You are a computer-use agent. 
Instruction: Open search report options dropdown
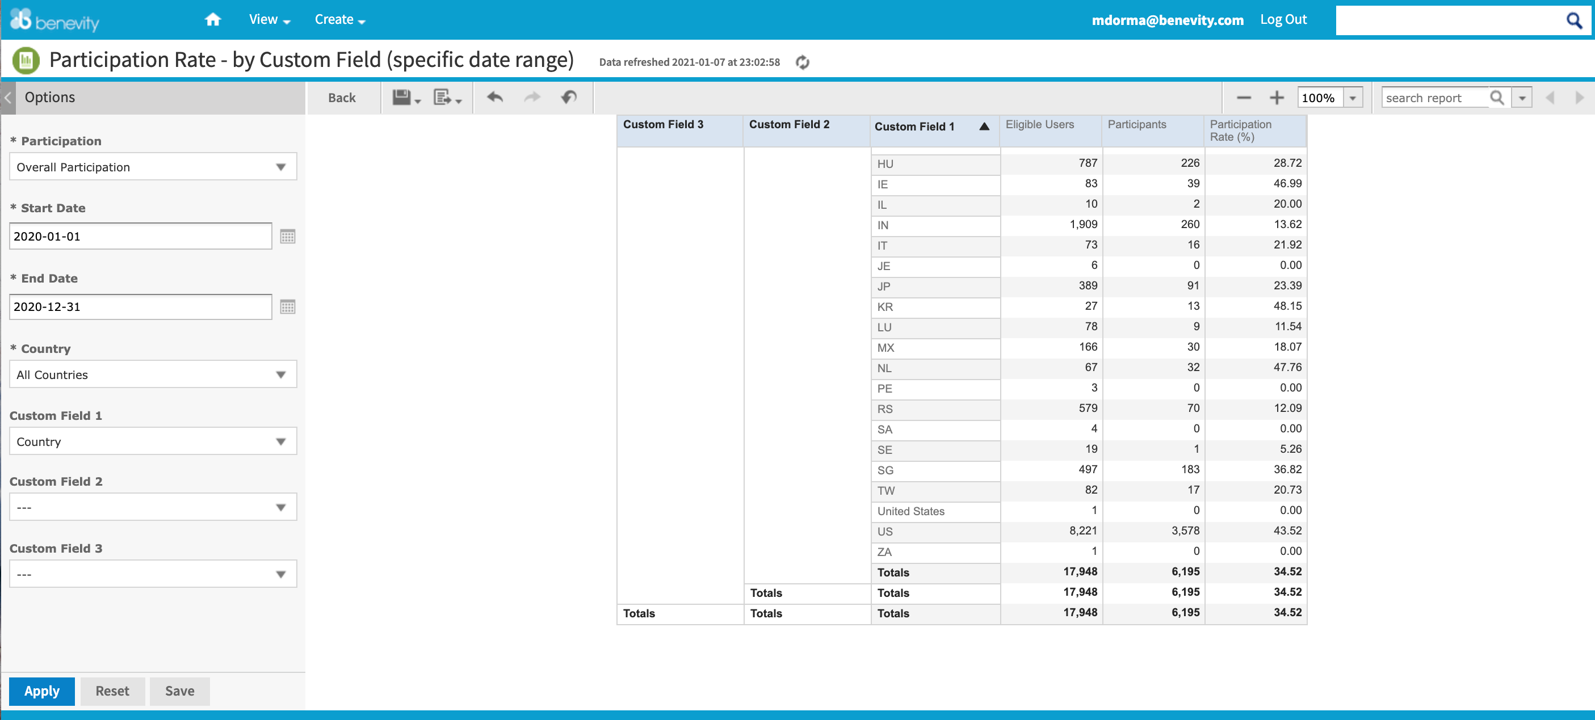(1521, 98)
